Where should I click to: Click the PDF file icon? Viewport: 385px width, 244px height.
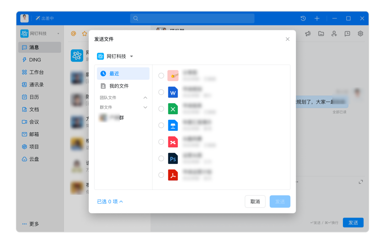(173, 175)
